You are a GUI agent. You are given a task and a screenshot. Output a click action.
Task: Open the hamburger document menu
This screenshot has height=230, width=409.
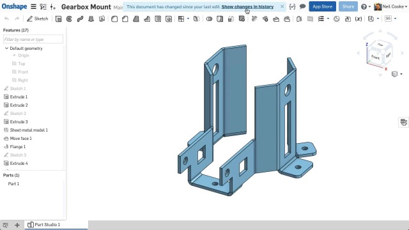[33, 7]
